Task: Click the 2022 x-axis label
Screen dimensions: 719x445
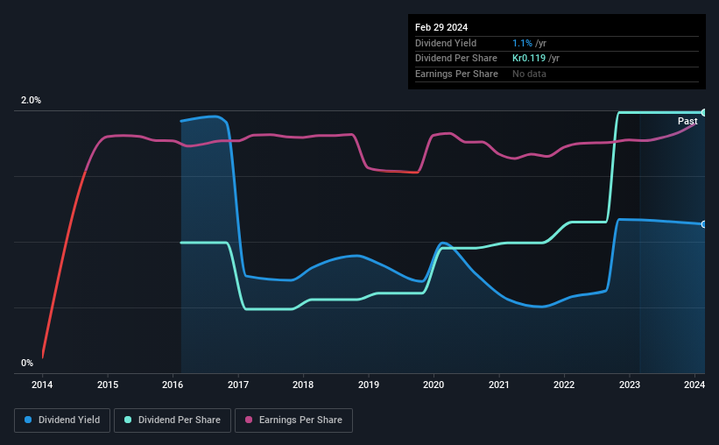Action: (x=564, y=385)
